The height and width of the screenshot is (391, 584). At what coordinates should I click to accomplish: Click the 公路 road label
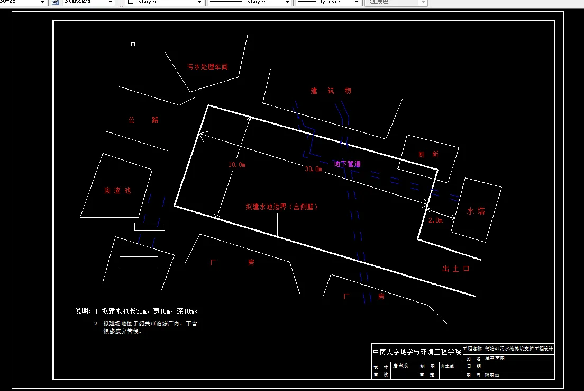(143, 120)
